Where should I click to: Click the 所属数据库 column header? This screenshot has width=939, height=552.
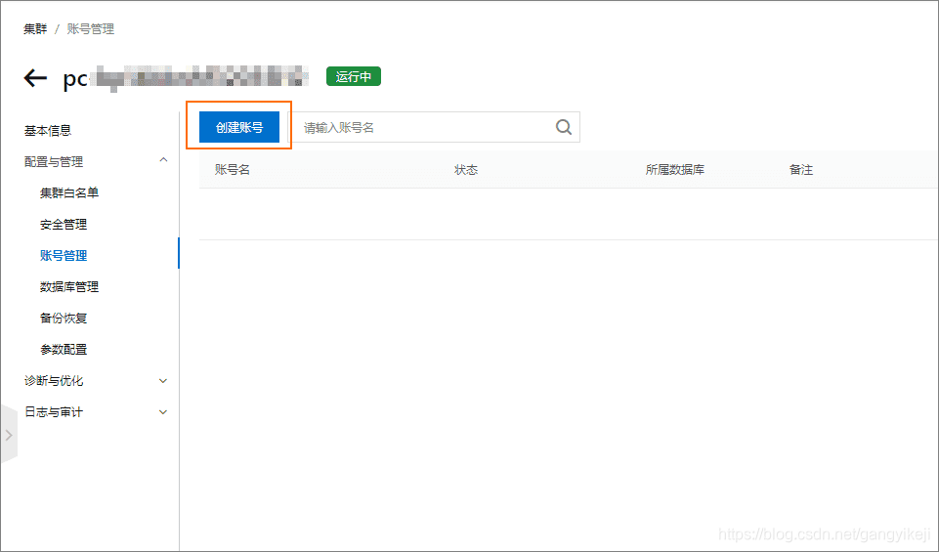coord(675,170)
